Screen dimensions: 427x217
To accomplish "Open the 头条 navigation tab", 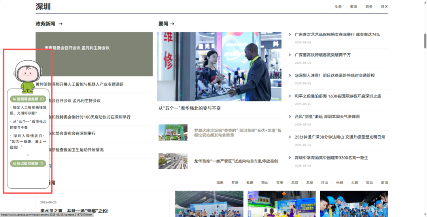I will click(x=338, y=7).
